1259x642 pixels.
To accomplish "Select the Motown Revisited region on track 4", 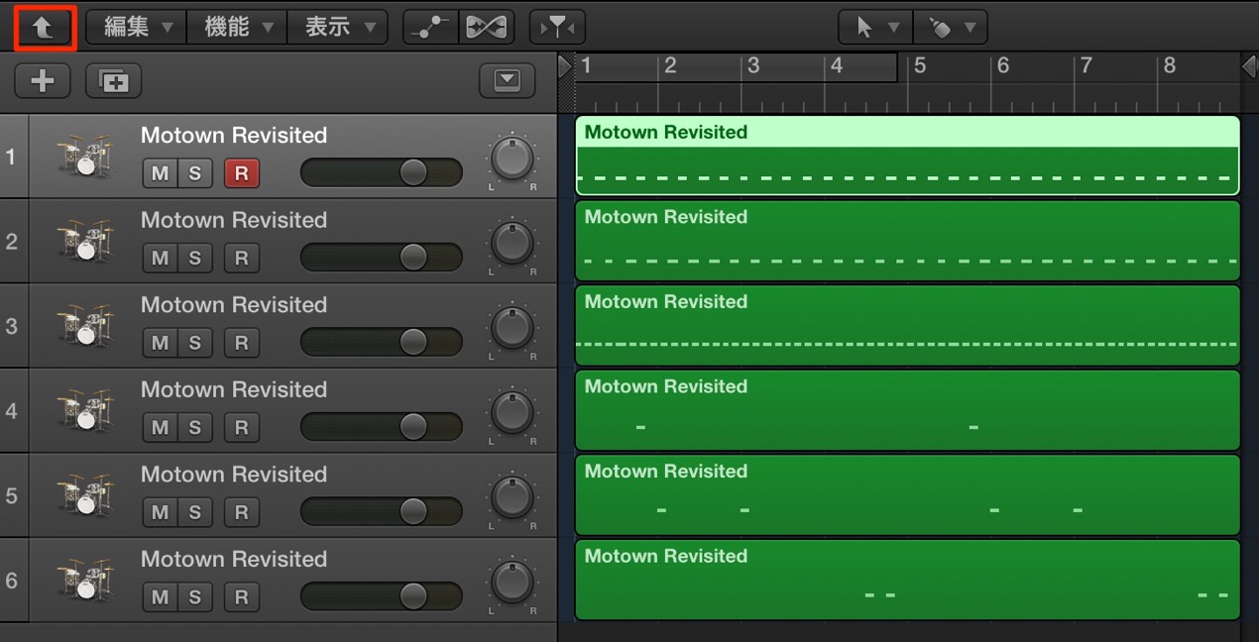I will [x=908, y=410].
